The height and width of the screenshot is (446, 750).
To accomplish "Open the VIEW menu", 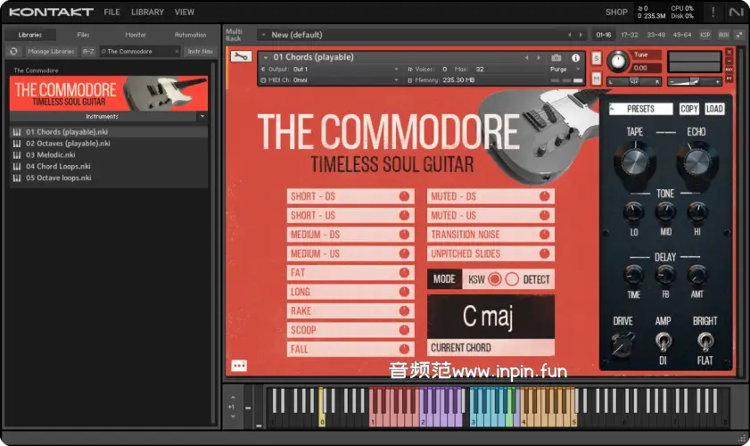I will click(x=184, y=12).
